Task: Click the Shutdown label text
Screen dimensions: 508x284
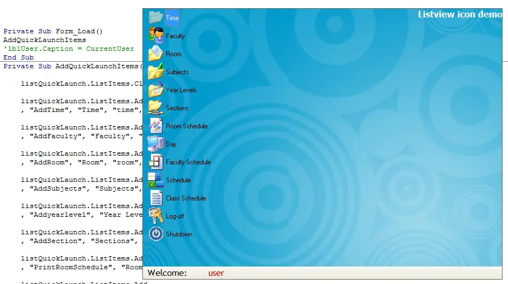Action: tap(179, 234)
